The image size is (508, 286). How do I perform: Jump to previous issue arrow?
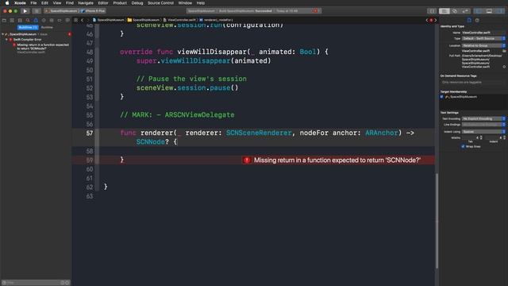427,20
